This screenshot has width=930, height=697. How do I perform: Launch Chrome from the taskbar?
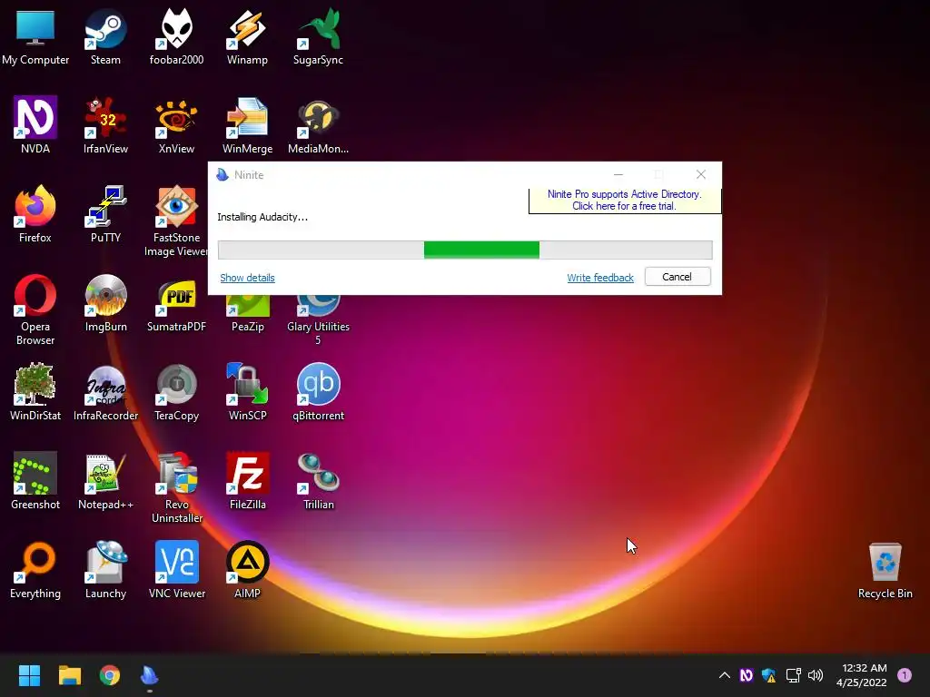pos(110,675)
